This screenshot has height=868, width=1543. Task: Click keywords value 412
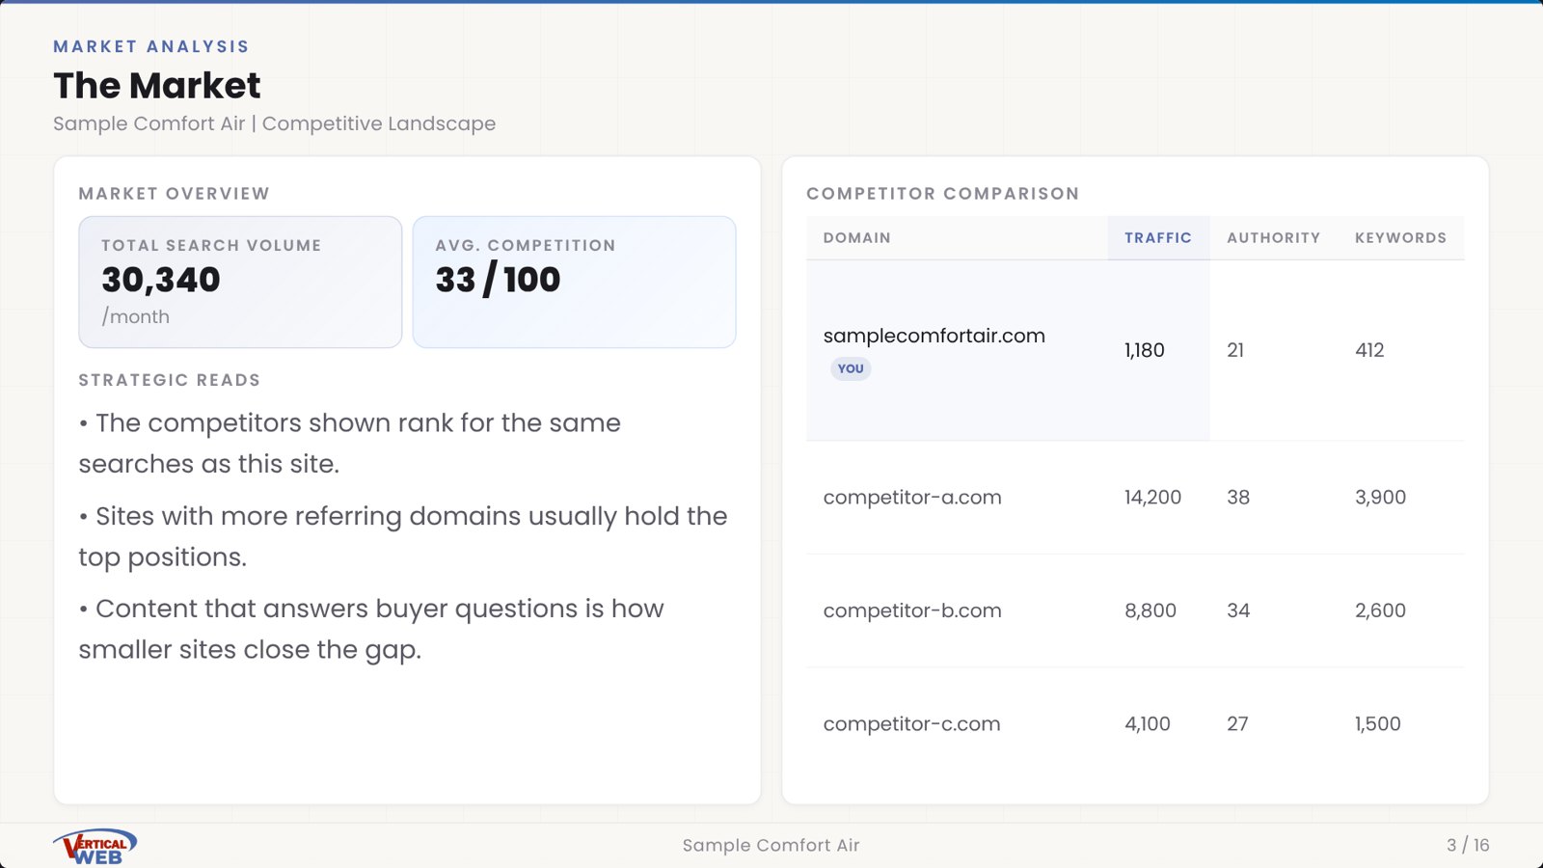coord(1369,350)
